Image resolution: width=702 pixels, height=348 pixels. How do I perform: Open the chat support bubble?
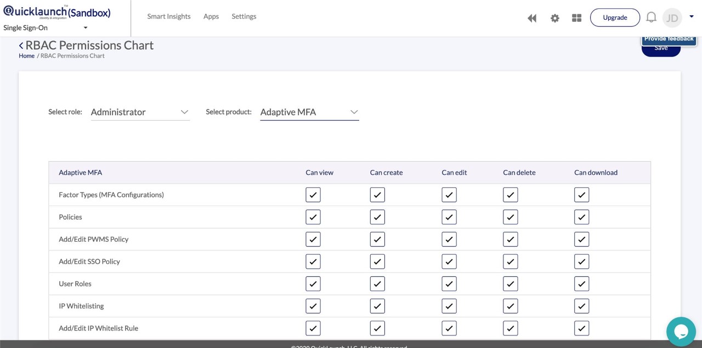[681, 331]
